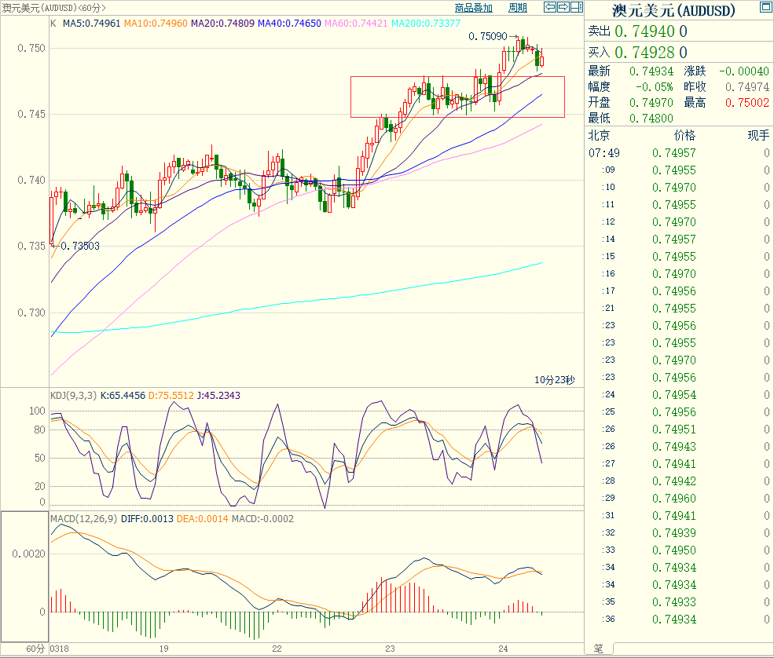774x658 pixels.
Task: Click the 0.75090 high price annotation
Action: click(487, 36)
